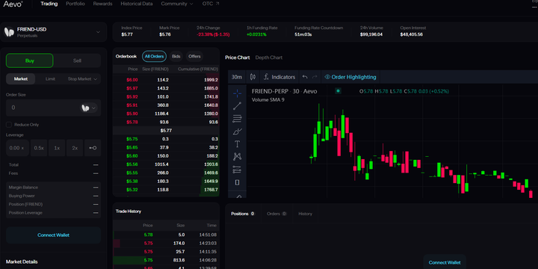Open the Positions tab
The image size is (538, 269).
[x=243, y=214]
